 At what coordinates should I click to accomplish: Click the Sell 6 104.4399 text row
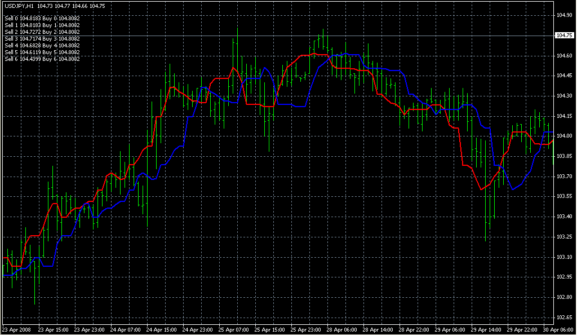click(42, 59)
